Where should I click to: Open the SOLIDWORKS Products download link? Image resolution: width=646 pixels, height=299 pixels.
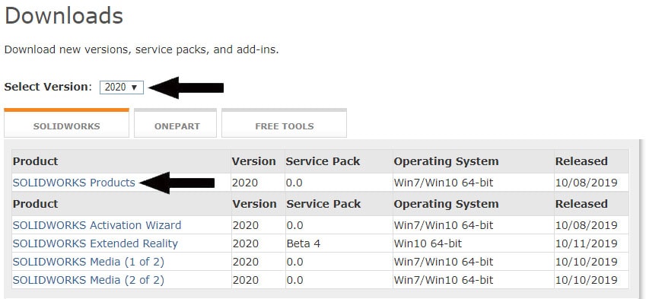(74, 183)
